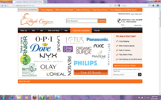This screenshot has height=100, width=161.
Task: Open bookmarks toolbar dropdown button
Action: coord(158,5)
